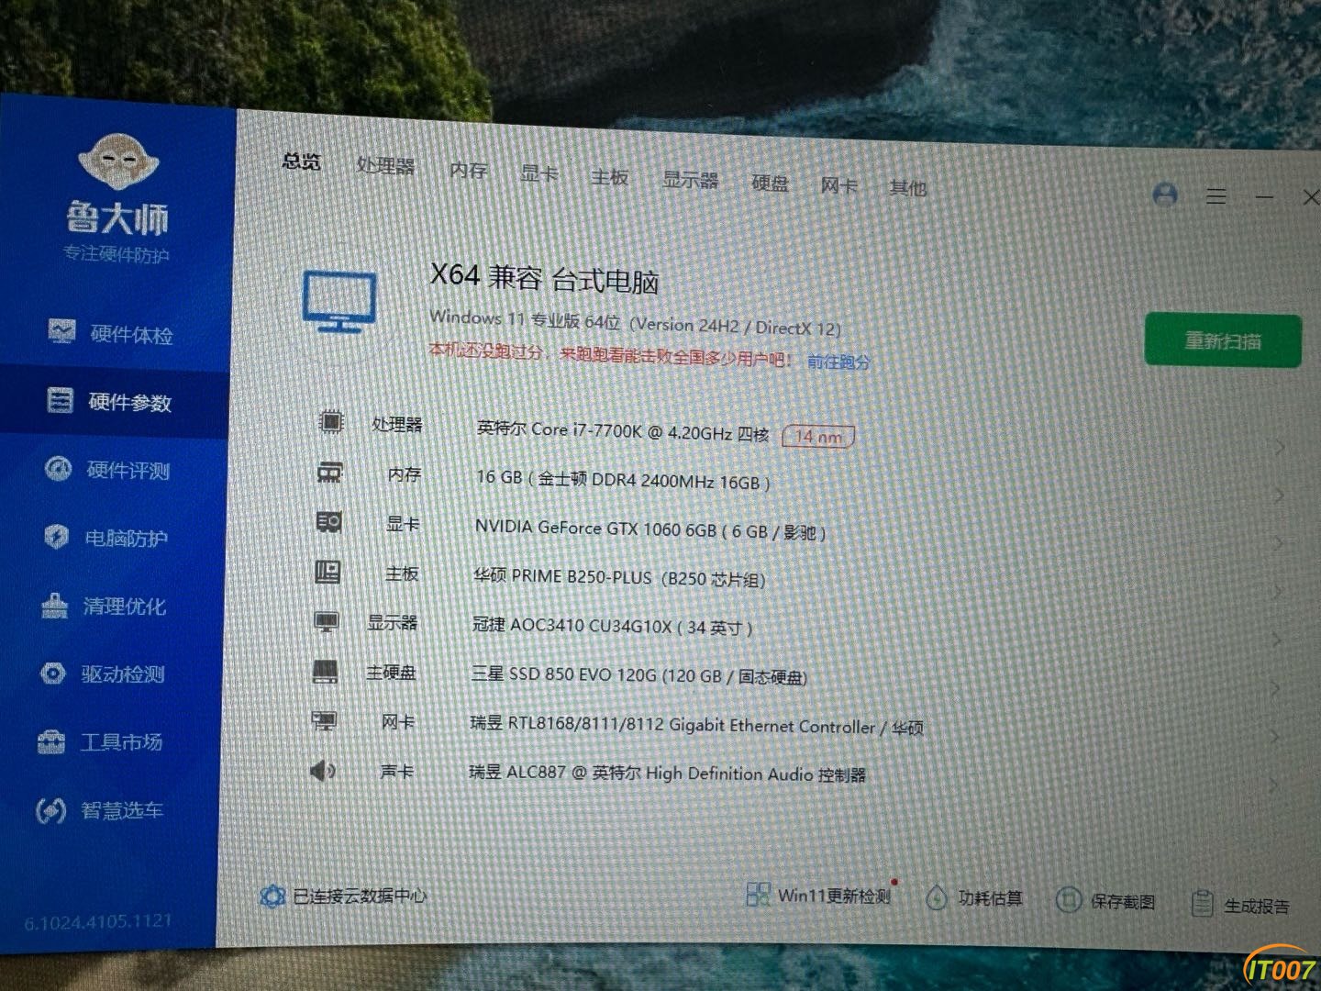This screenshot has width=1321, height=991.
Task: Click the 显示器 monitor row icon
Action: coord(327,622)
